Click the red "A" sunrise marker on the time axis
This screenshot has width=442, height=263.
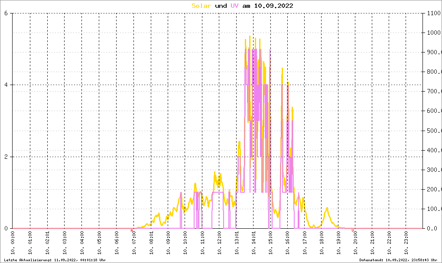pos(132,230)
